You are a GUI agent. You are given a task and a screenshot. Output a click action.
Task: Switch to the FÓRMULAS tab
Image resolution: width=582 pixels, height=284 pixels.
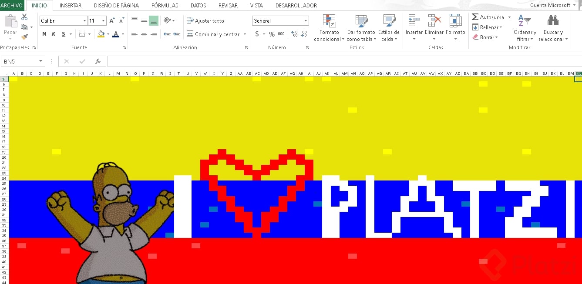point(165,5)
